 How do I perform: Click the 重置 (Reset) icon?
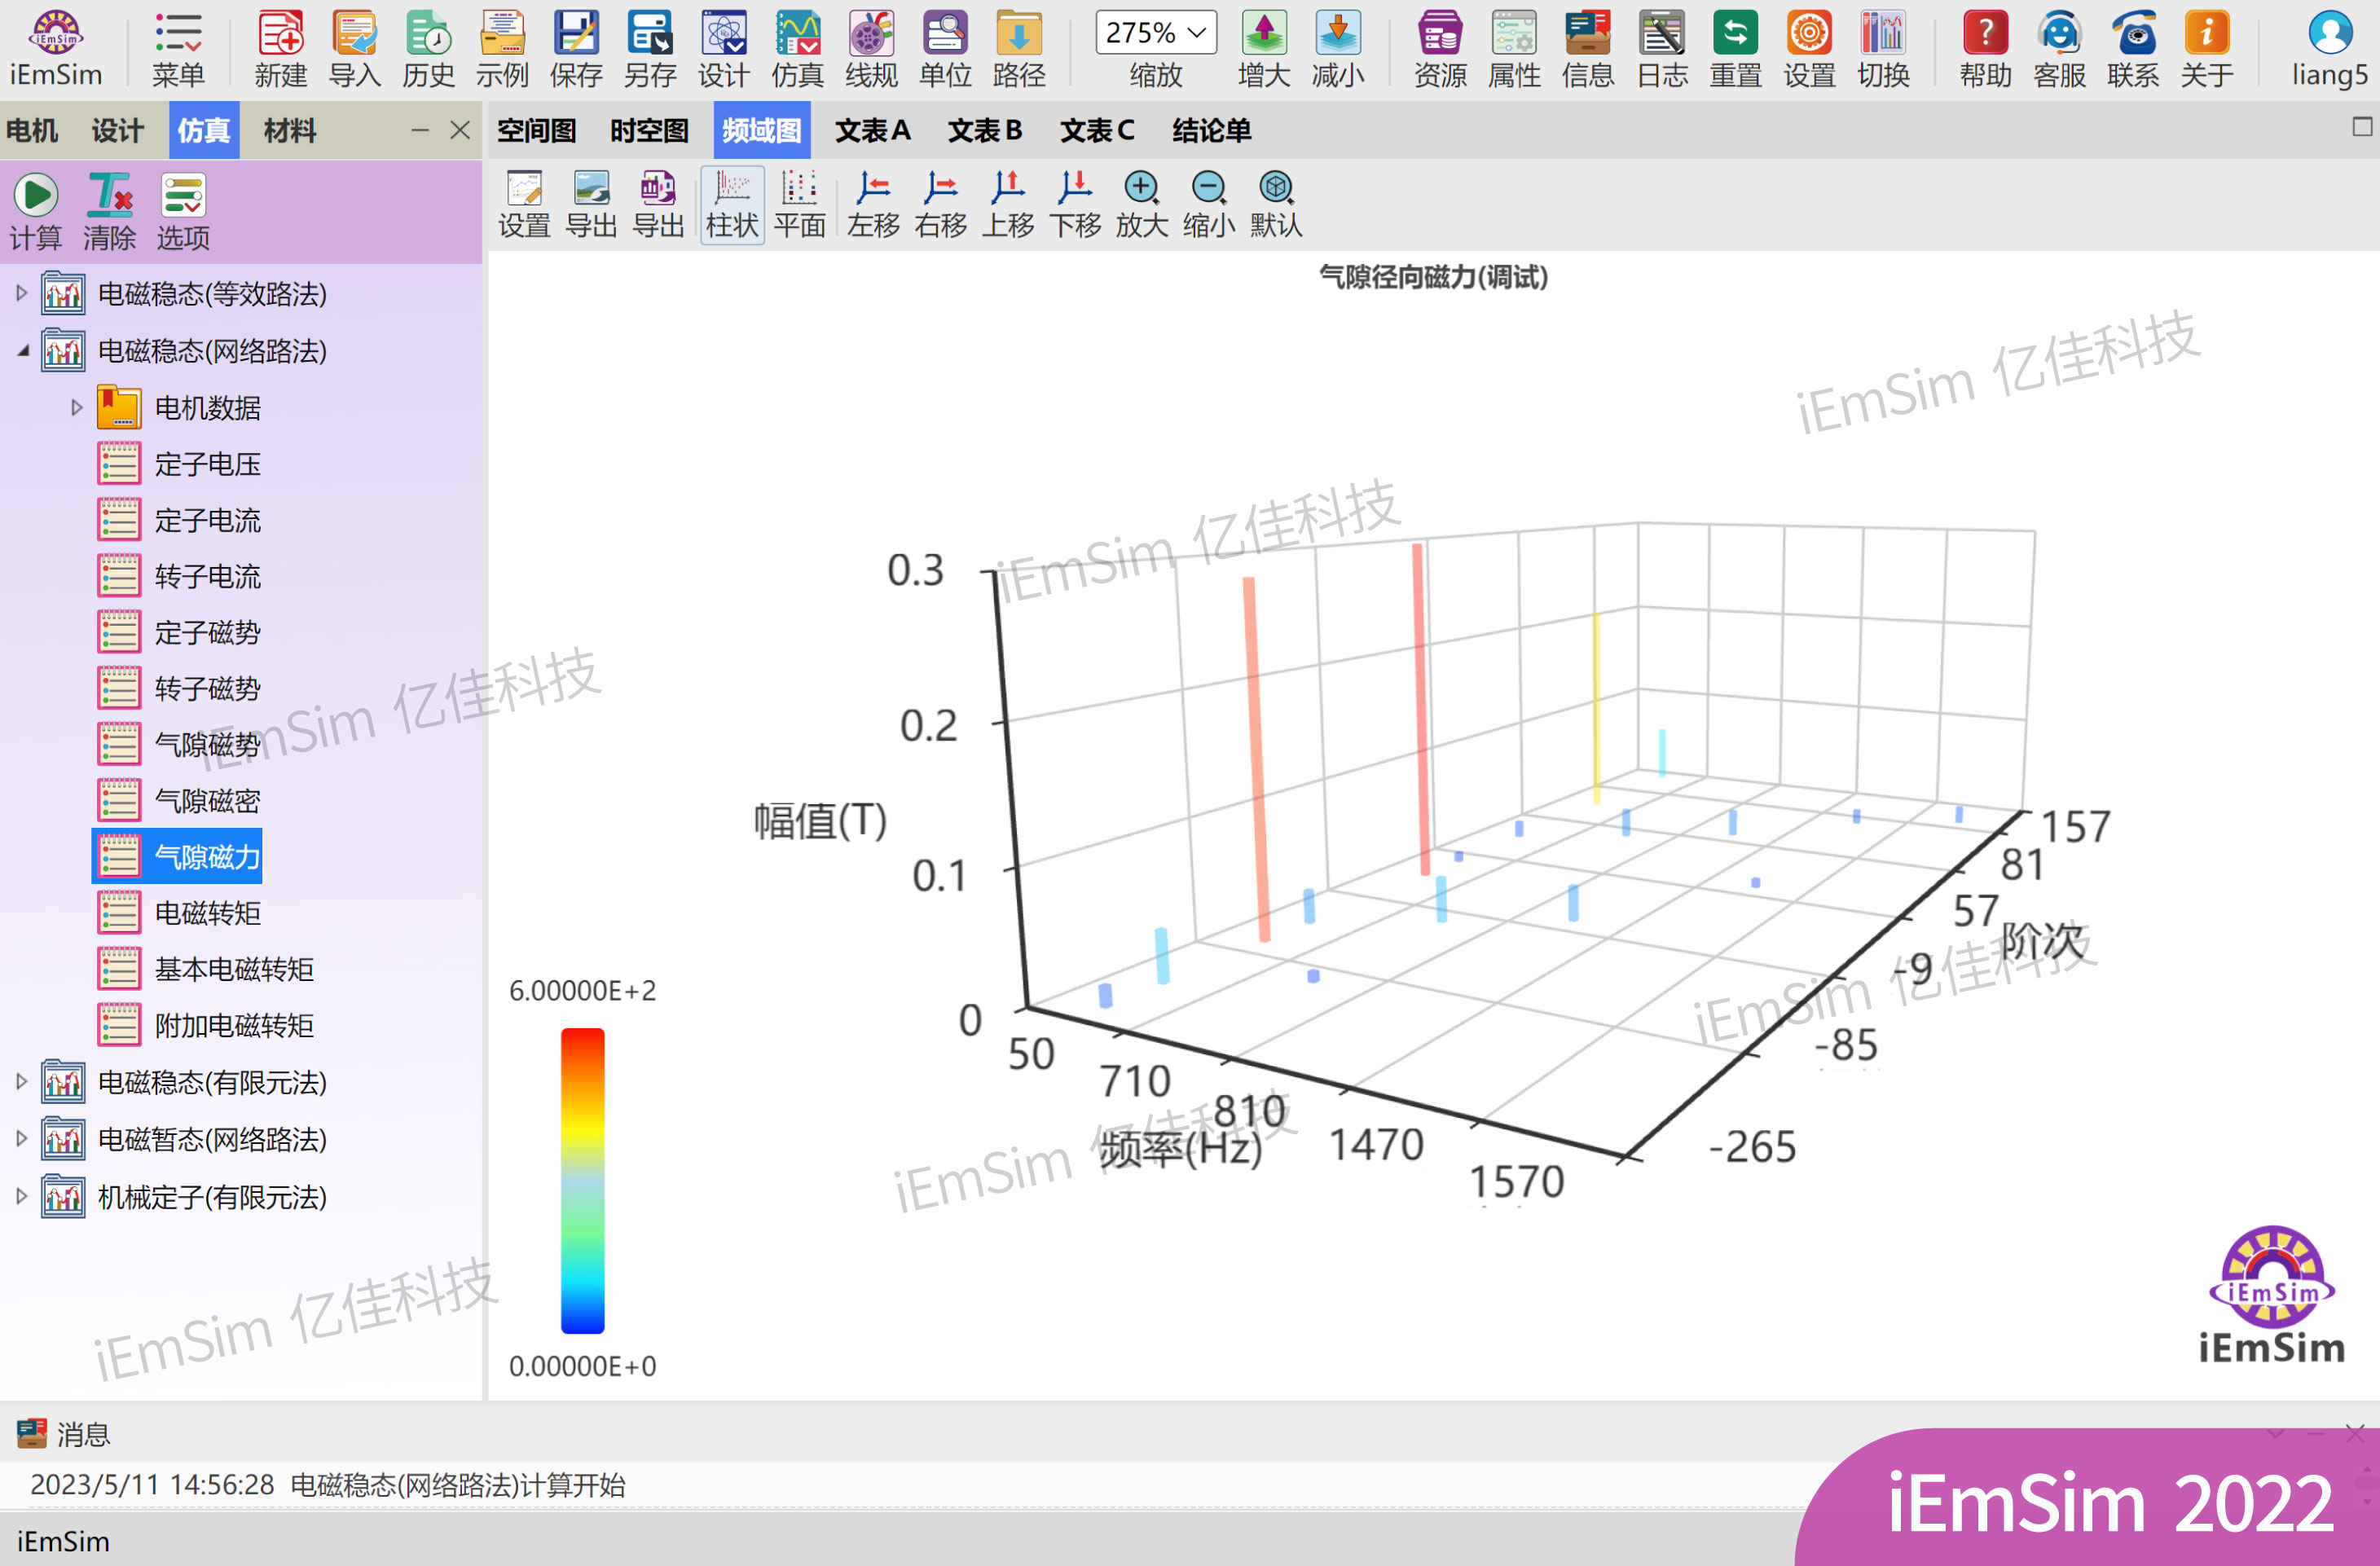(1735, 48)
